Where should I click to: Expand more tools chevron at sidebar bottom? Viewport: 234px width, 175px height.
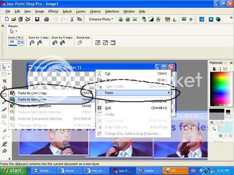point(9,159)
